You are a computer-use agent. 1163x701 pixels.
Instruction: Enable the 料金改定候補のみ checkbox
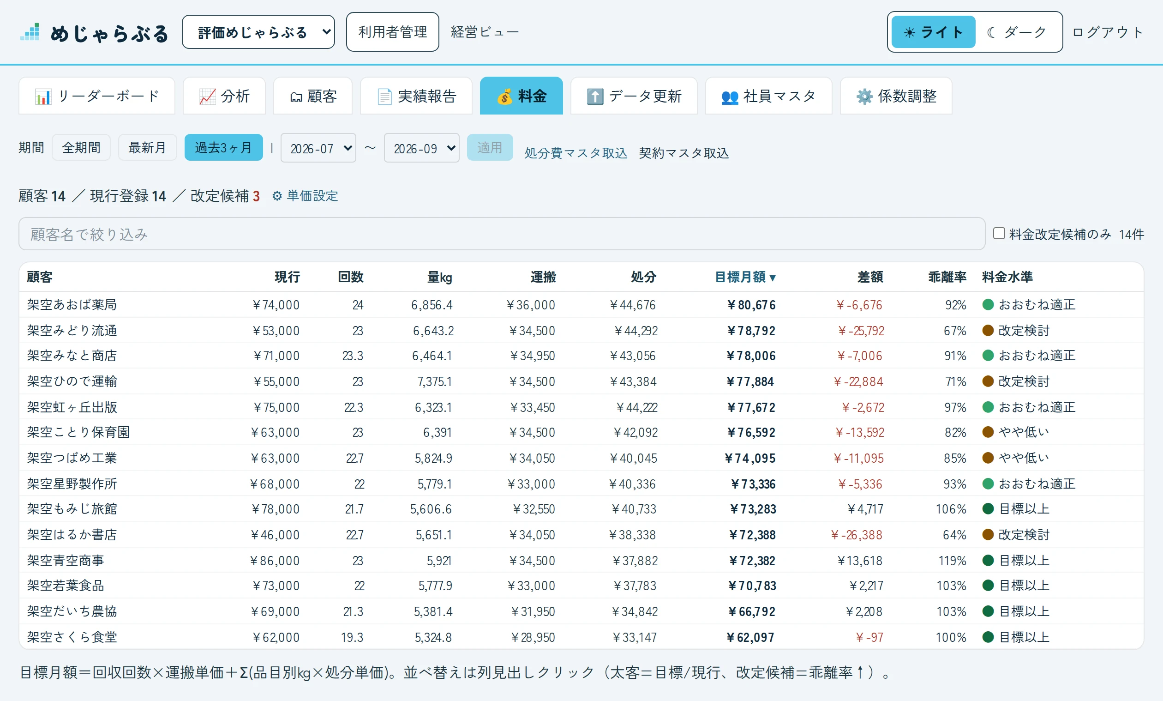pyautogui.click(x=999, y=233)
